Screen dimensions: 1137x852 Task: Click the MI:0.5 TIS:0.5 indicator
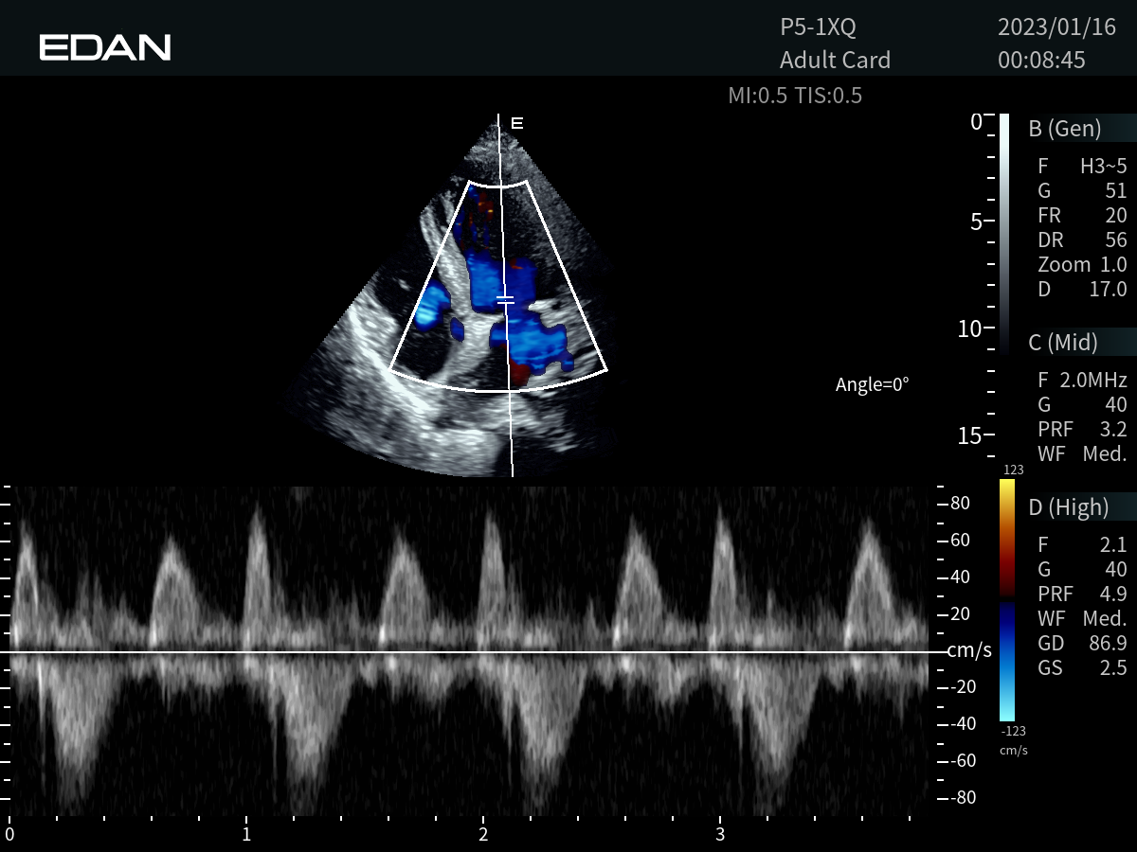pos(795,96)
